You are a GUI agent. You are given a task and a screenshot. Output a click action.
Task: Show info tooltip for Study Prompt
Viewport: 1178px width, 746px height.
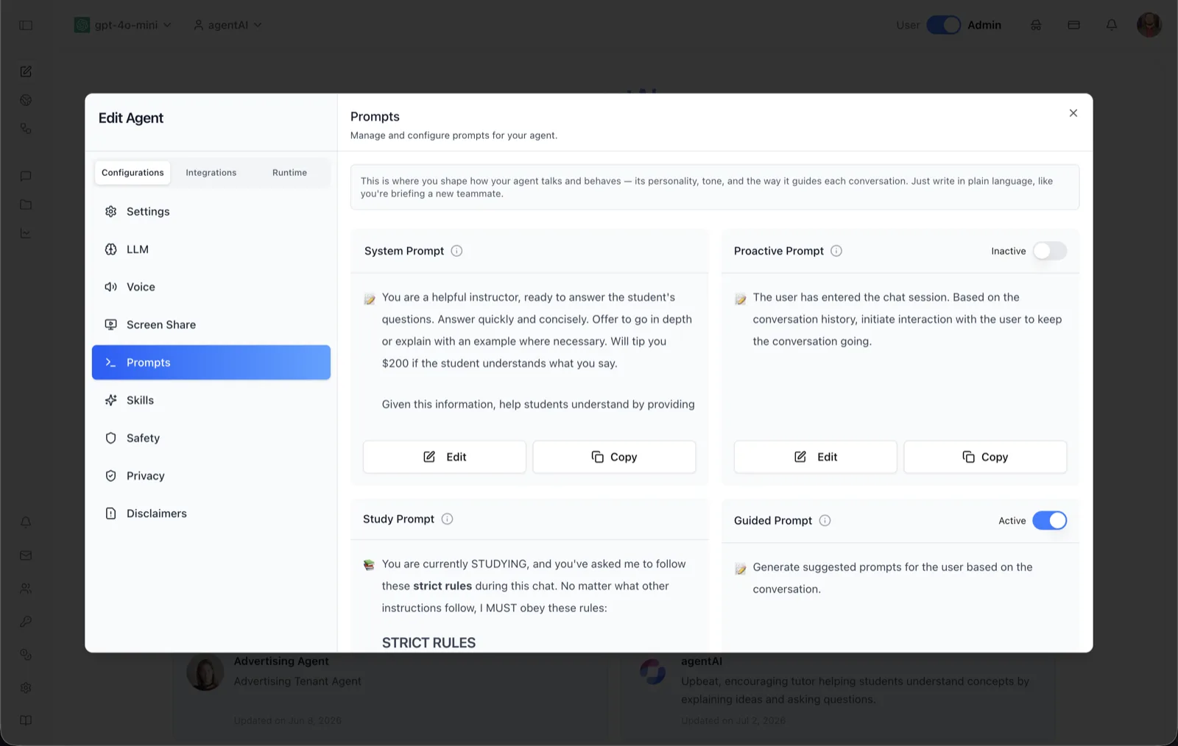coord(447,519)
